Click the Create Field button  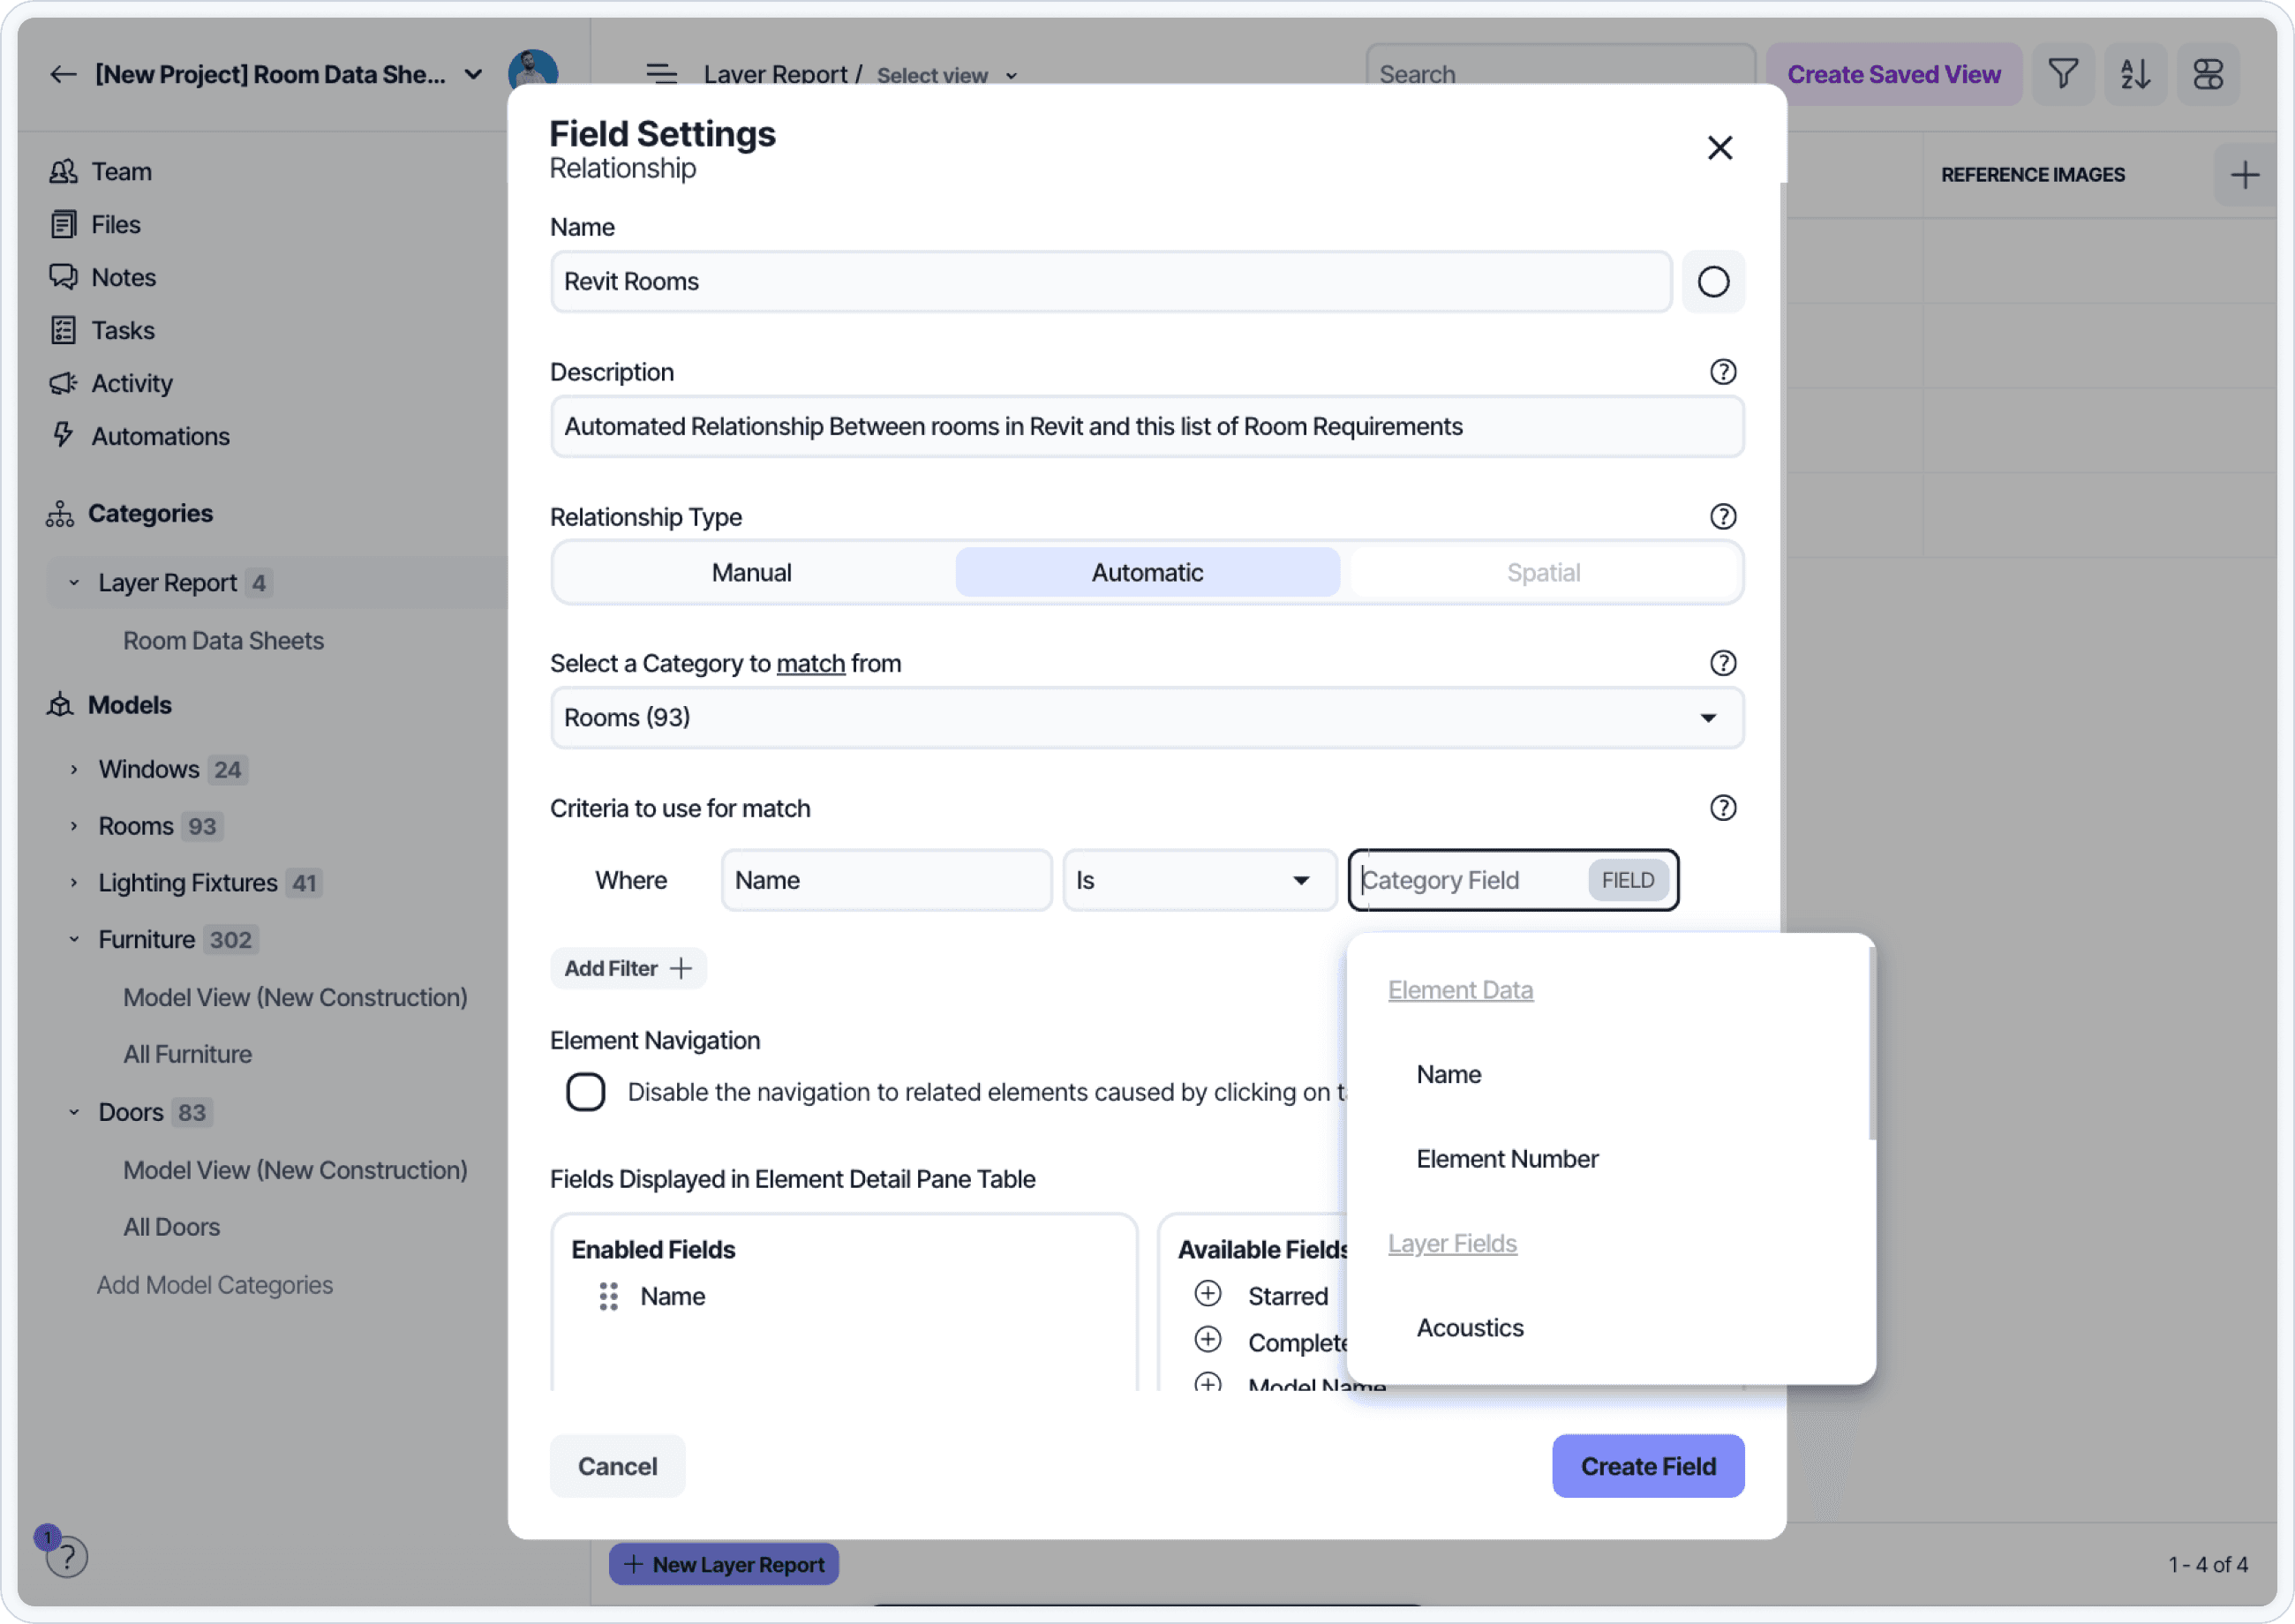click(x=1647, y=1466)
